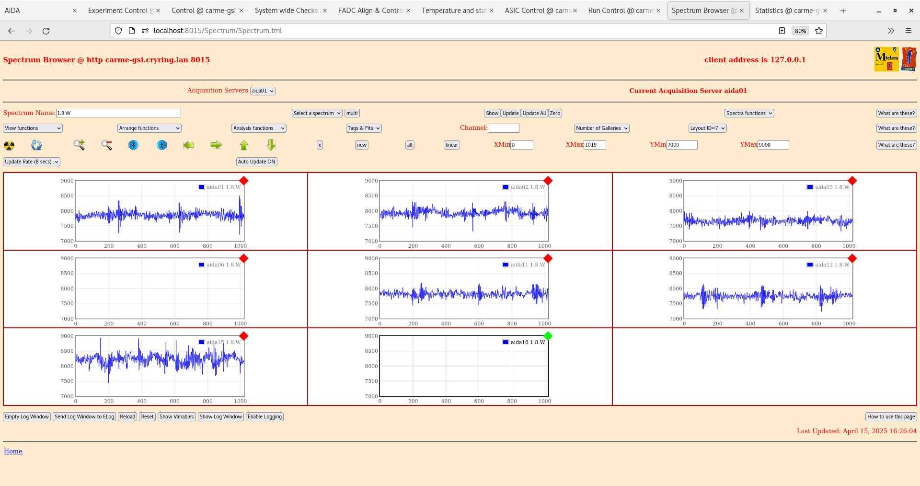Image resolution: width=920 pixels, height=486 pixels.
Task: Click the zoom in magnifier icon
Action: (79, 145)
